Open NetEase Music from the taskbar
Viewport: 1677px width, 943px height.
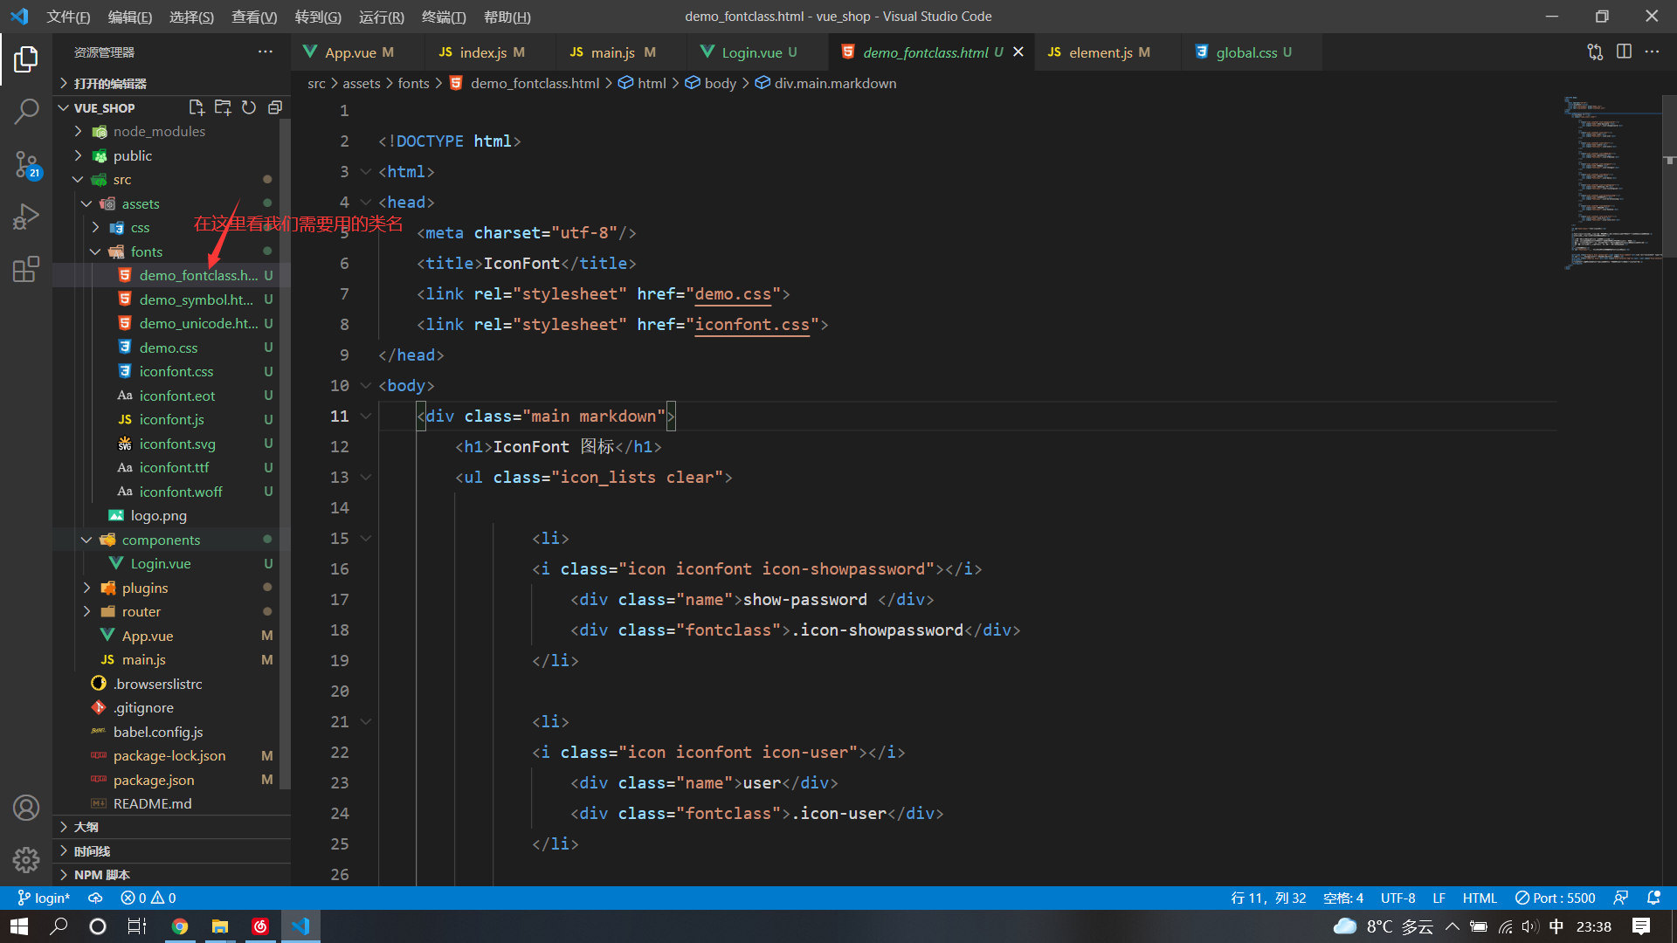260,926
